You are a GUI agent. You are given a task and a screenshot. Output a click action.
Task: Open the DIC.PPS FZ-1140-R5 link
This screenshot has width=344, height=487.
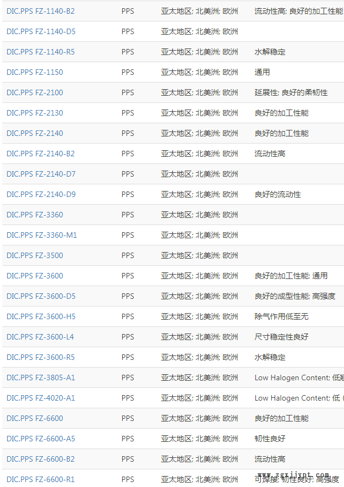tap(41, 52)
